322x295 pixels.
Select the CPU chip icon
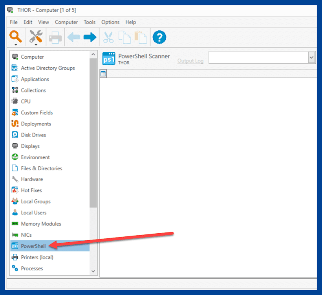[15, 101]
